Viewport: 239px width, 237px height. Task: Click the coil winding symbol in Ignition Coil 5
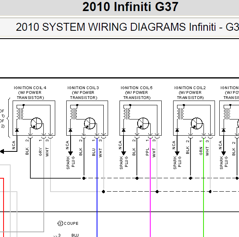pyautogui.click(x=127, y=114)
